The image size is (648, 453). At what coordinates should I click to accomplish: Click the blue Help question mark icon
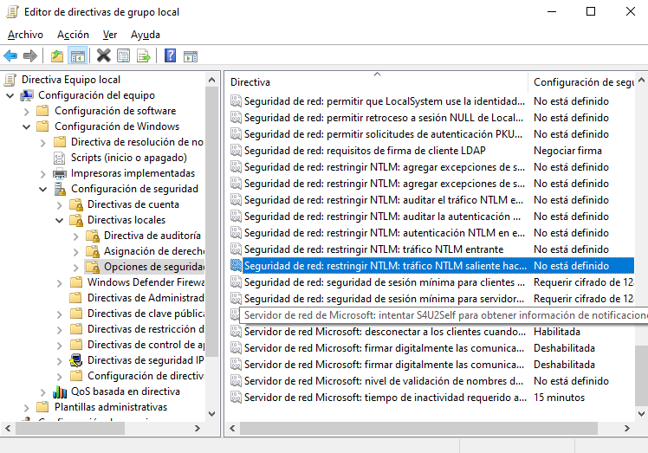[x=170, y=56]
